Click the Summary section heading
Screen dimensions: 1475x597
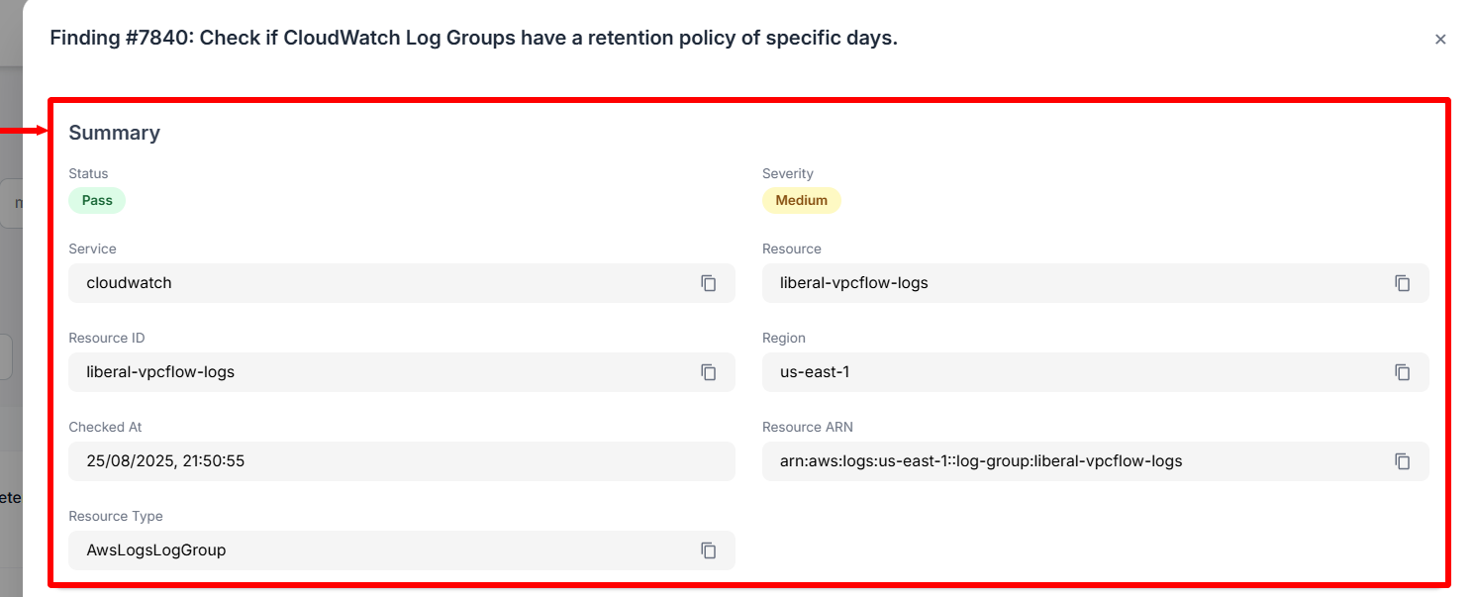114,133
